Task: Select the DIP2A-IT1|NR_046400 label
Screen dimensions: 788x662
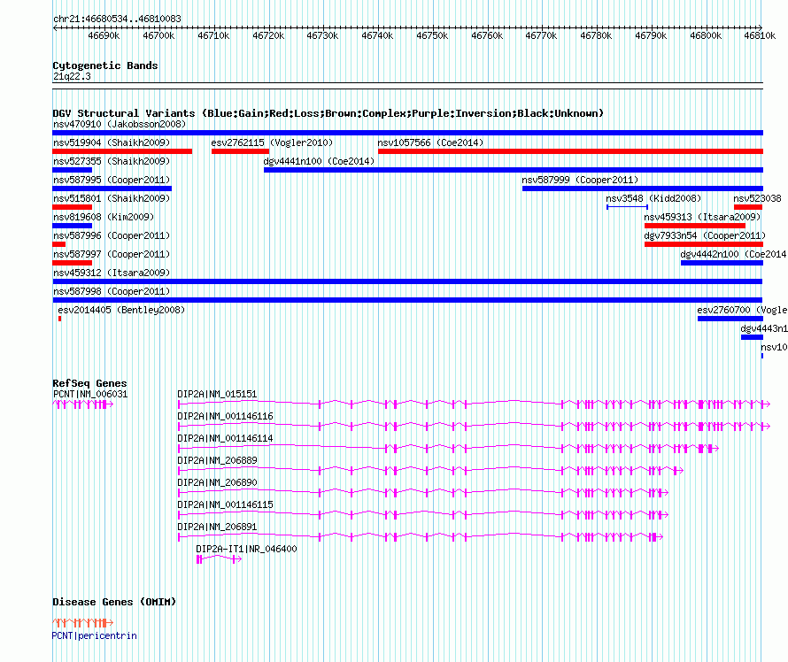Action: pos(246,549)
